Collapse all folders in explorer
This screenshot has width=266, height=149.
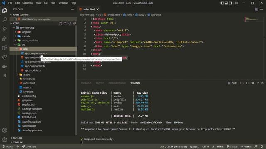(74, 23)
